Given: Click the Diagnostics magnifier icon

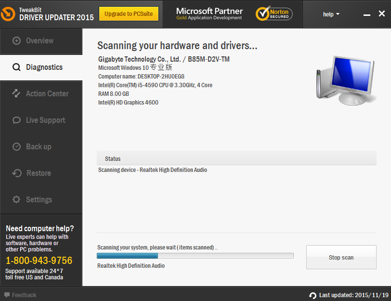Looking at the screenshot, I should click(x=16, y=67).
